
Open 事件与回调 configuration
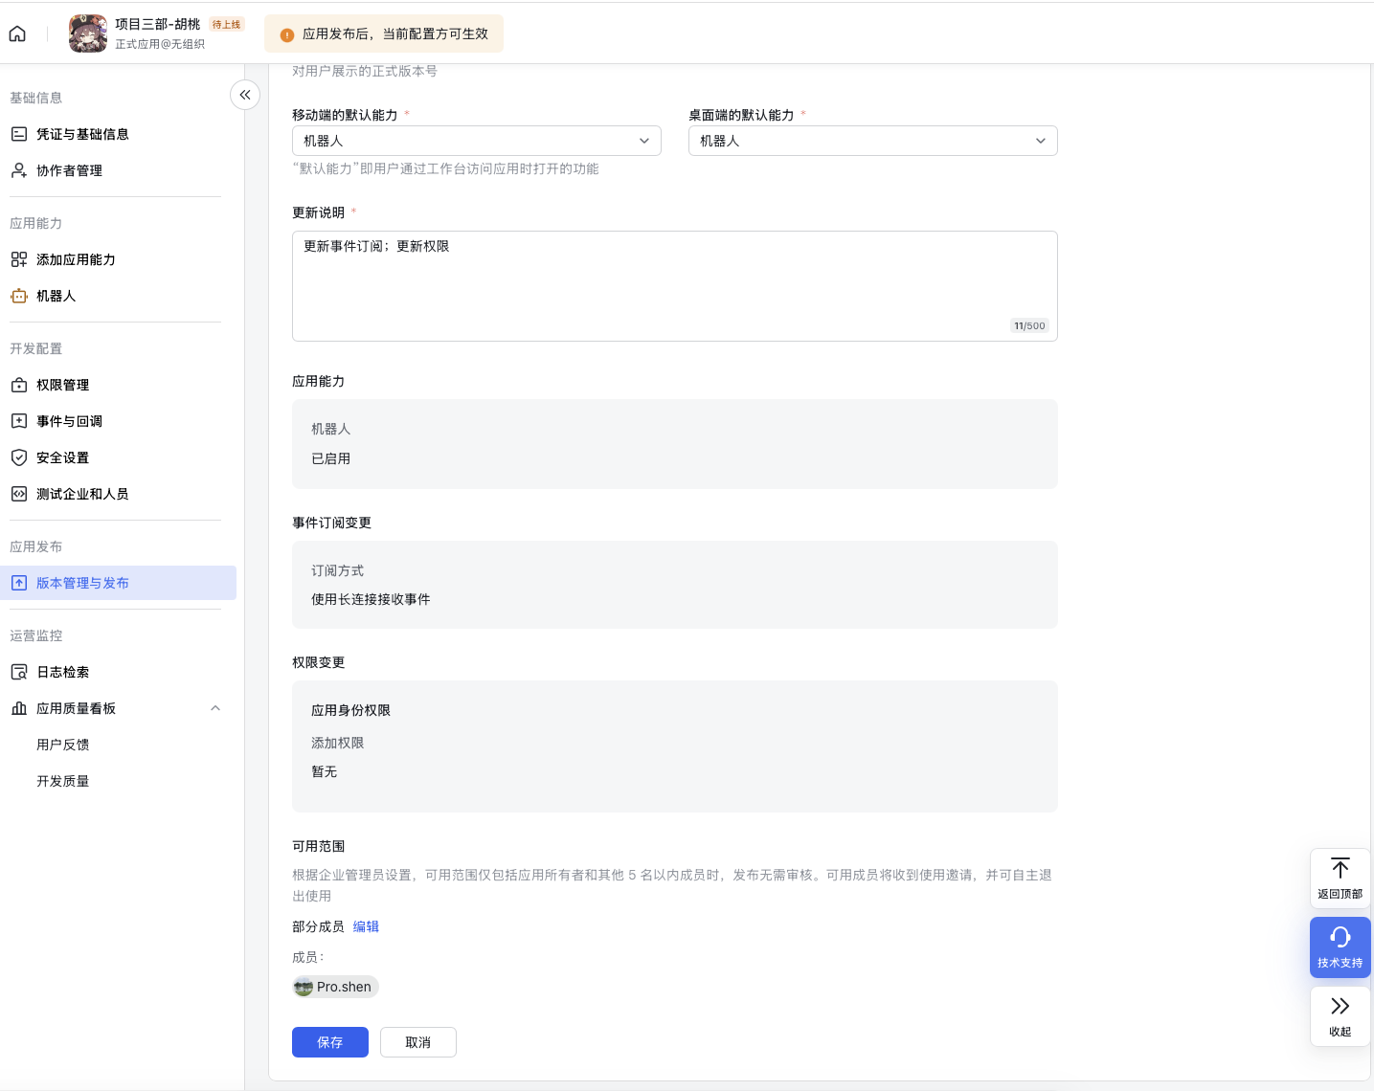tap(69, 421)
